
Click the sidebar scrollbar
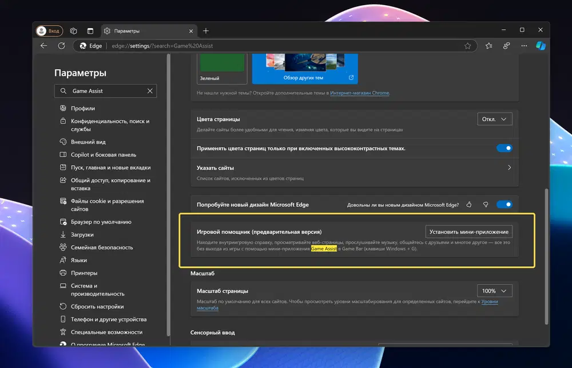(169, 195)
